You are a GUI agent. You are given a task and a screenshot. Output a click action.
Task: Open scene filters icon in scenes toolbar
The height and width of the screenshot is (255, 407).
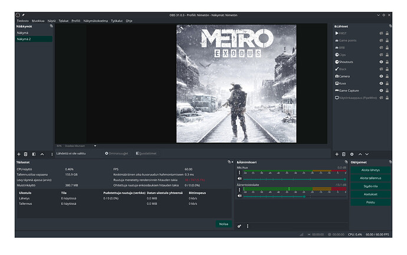click(34, 154)
